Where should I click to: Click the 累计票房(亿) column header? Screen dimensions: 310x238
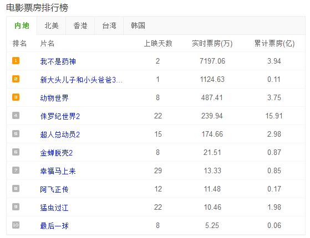[x=275, y=43]
